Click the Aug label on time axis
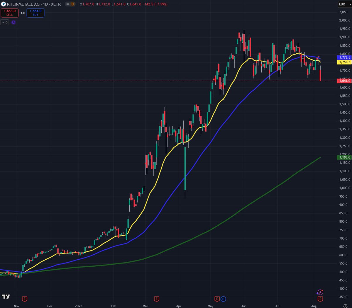 [x=314, y=306]
